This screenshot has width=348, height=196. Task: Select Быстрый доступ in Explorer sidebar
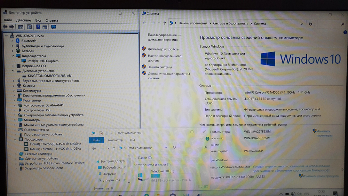pos(112,161)
